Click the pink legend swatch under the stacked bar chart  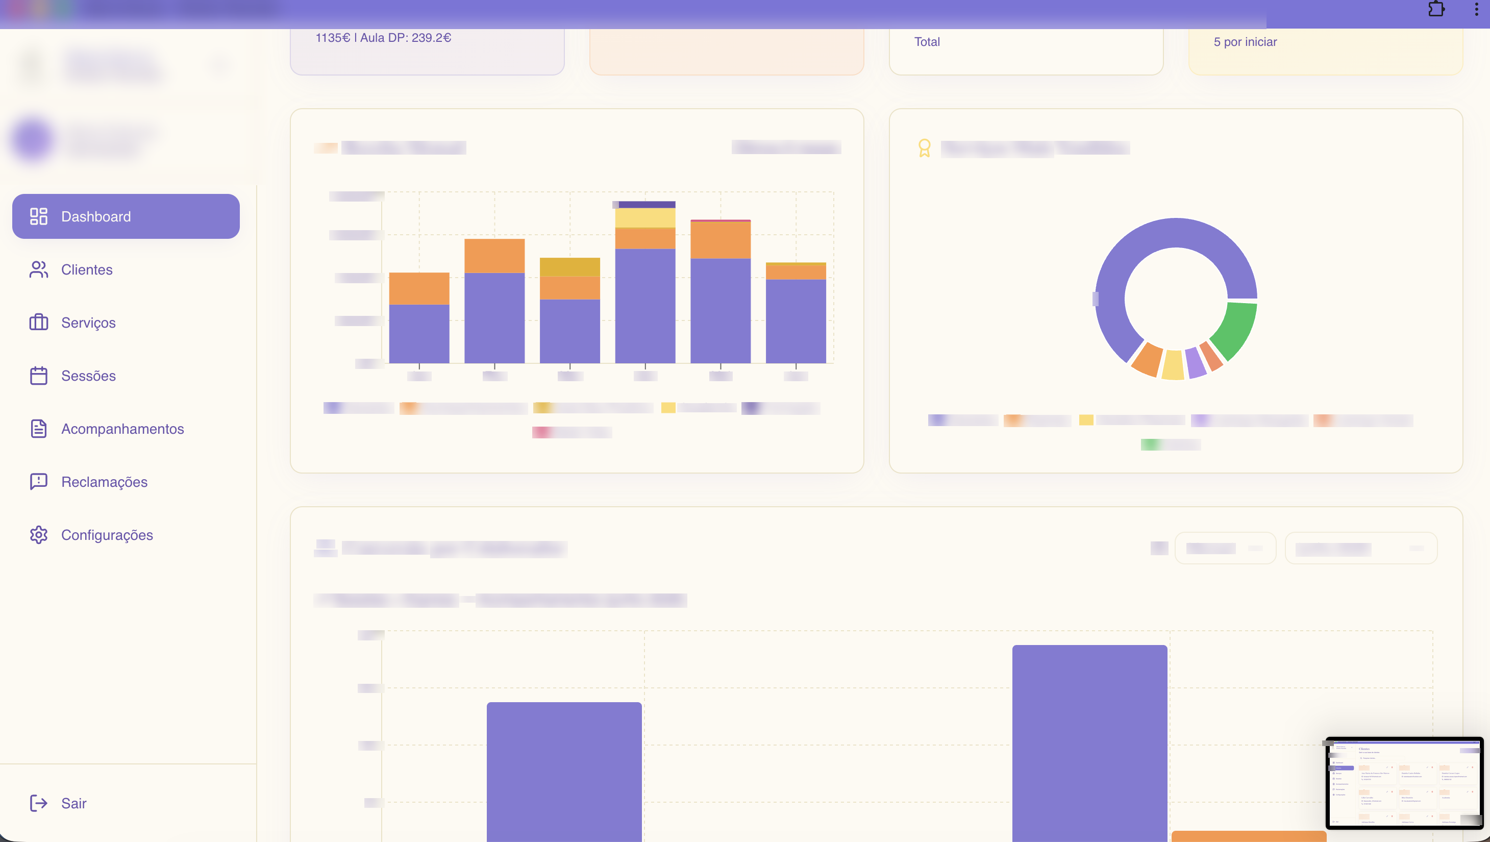541,432
